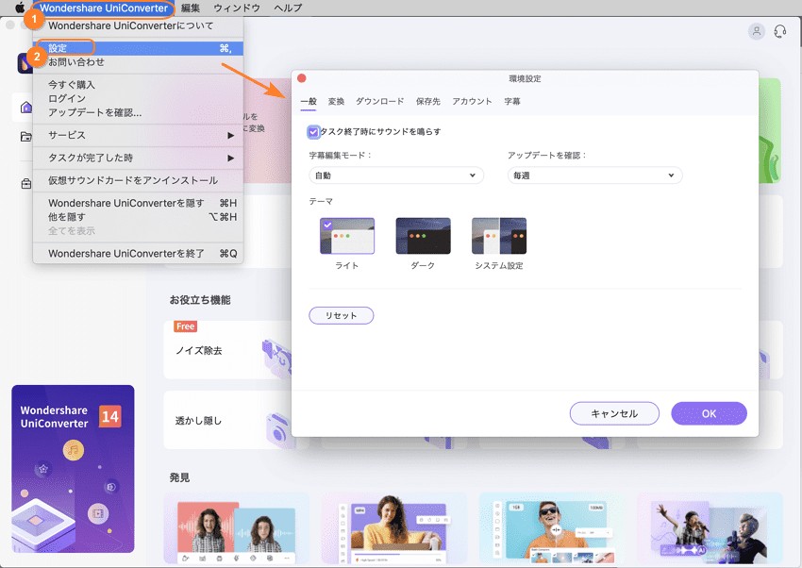Open the 透かし隠し feature card
This screenshot has width=802, height=568.
point(227,420)
